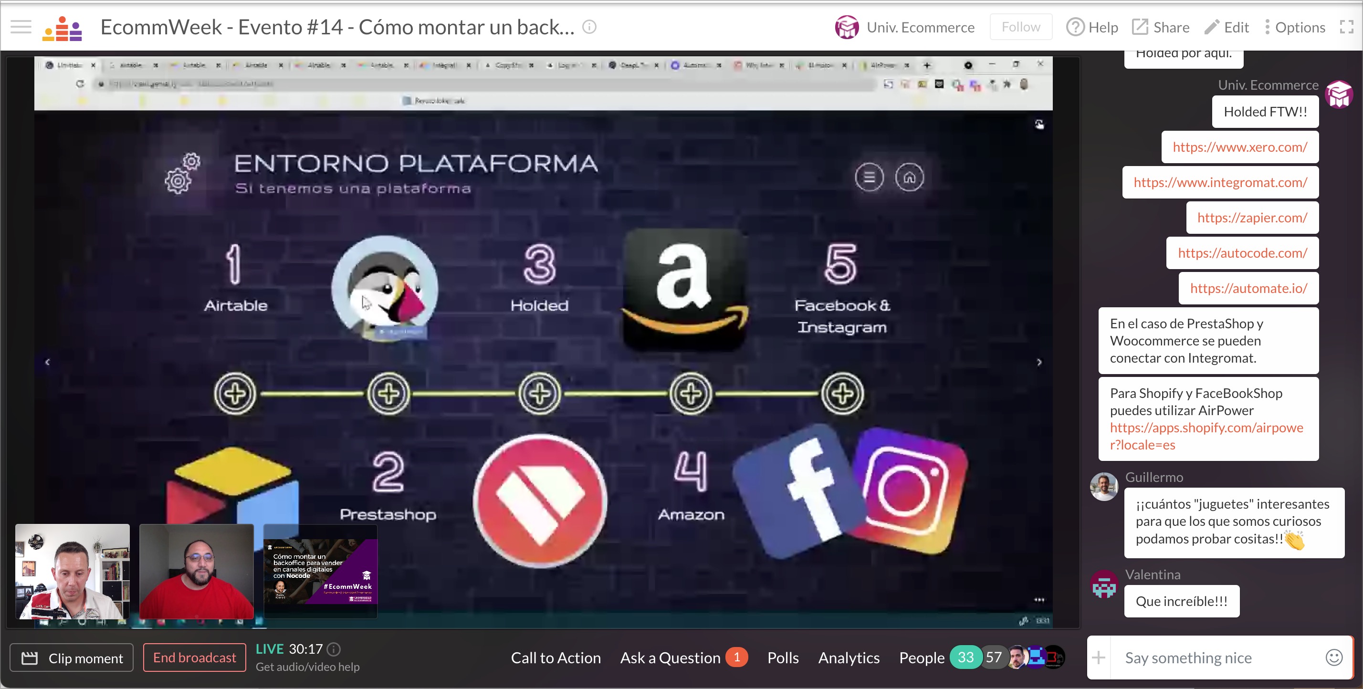Show event info next to title

click(589, 26)
